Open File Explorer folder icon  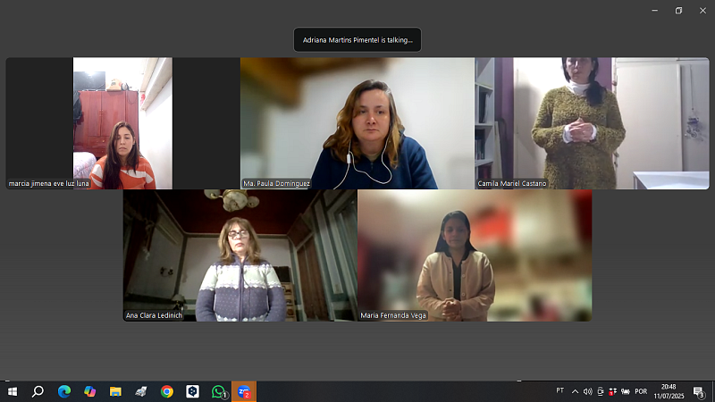pyautogui.click(x=115, y=391)
